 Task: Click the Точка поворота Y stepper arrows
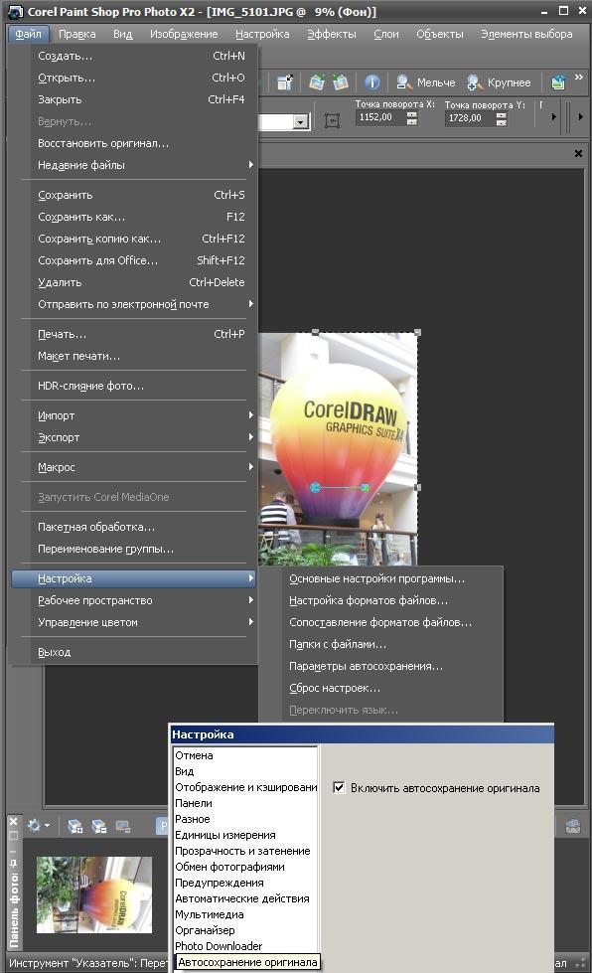point(502,118)
